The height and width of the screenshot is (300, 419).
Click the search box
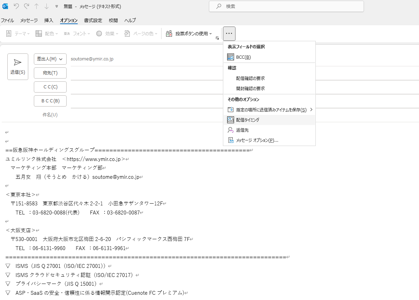coord(286,6)
